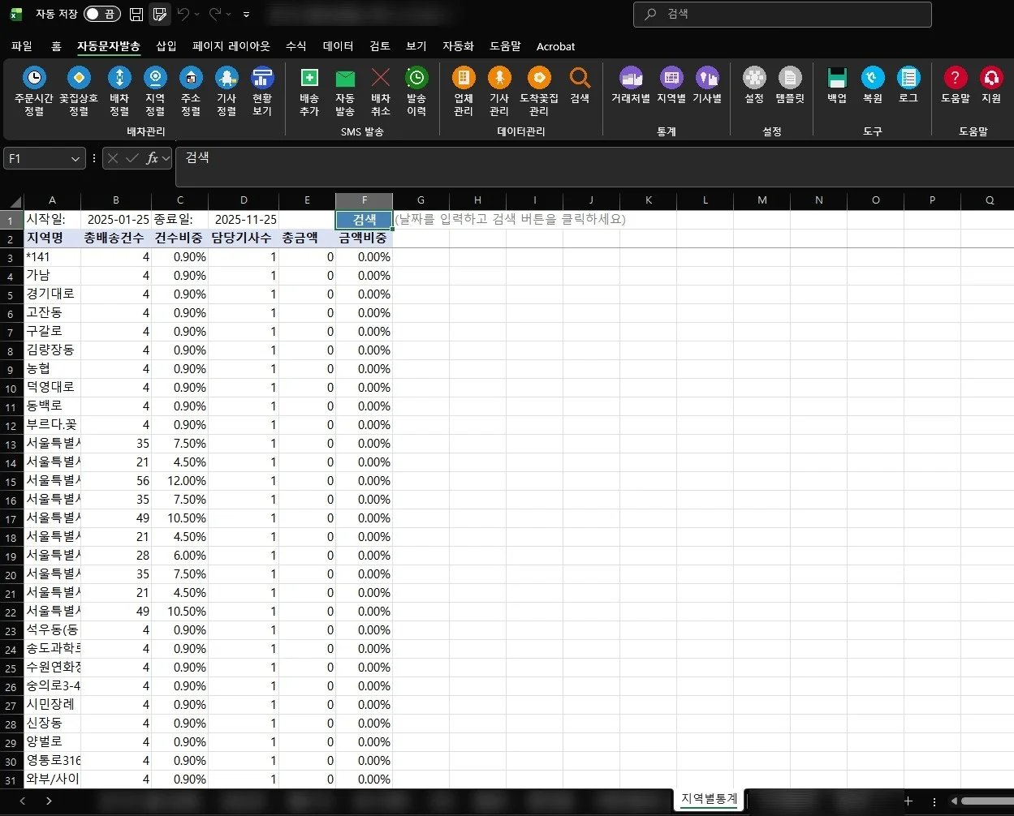Click the 검색 search box in title bar
1014x816 pixels.
(x=782, y=15)
